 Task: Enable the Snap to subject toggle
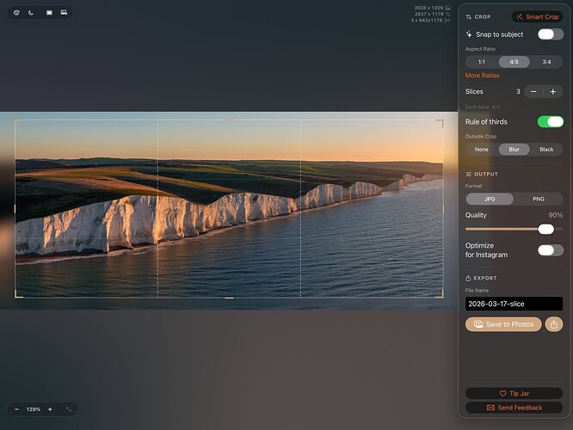click(550, 34)
